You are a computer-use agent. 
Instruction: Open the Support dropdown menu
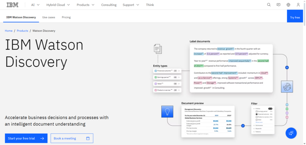tap(131, 5)
